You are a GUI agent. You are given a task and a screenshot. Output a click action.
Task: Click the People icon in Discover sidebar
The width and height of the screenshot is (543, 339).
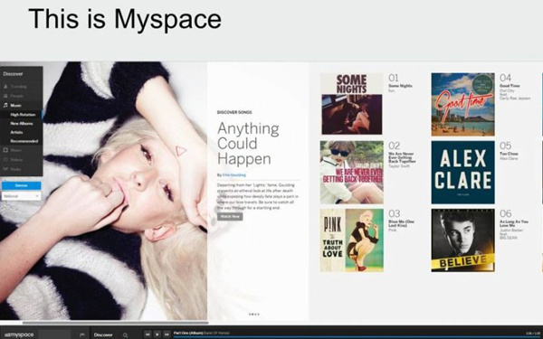point(5,96)
